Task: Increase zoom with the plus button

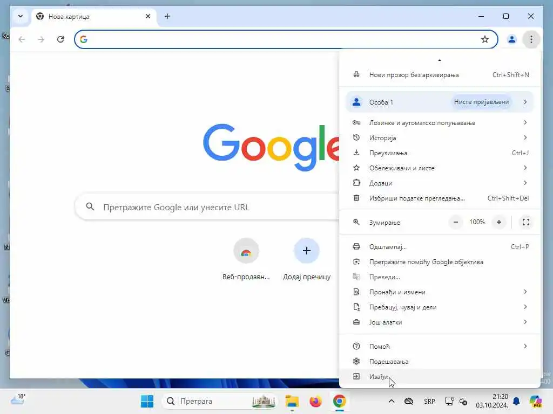Action: point(498,222)
